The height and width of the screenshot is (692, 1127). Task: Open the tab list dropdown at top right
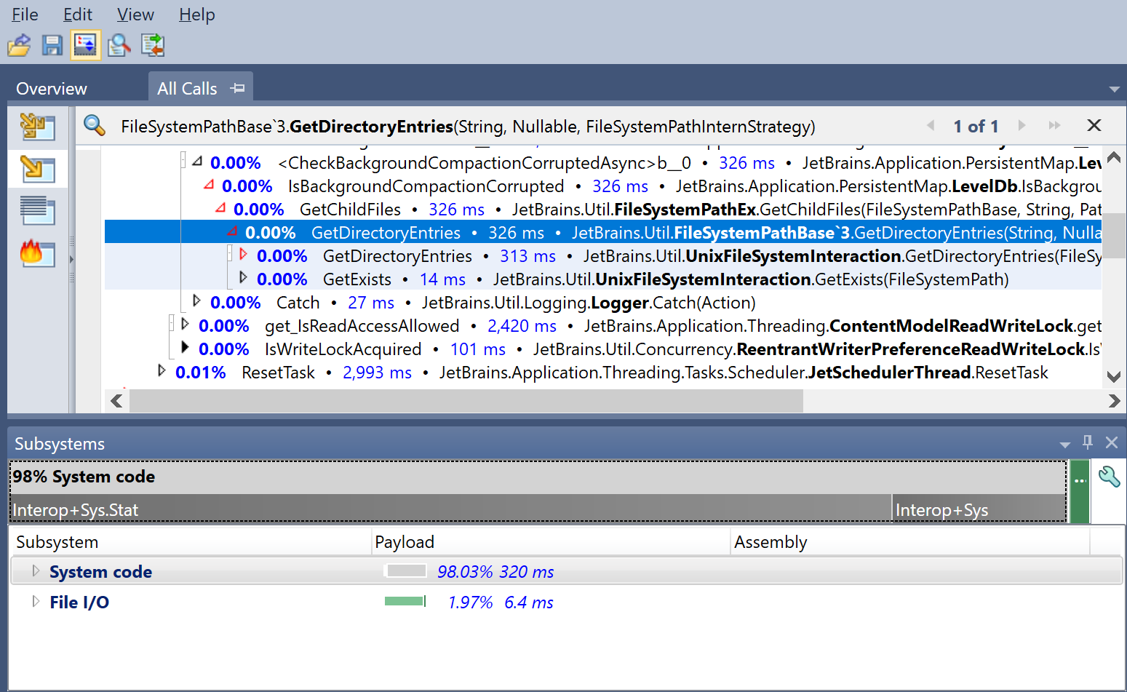pyautogui.click(x=1114, y=87)
